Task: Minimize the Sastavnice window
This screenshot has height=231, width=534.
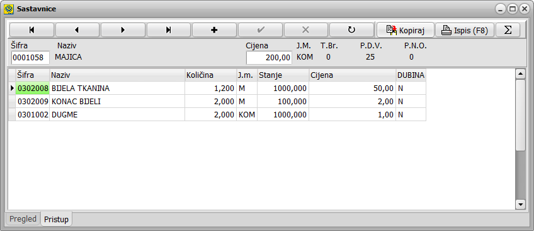Action: tap(500, 9)
